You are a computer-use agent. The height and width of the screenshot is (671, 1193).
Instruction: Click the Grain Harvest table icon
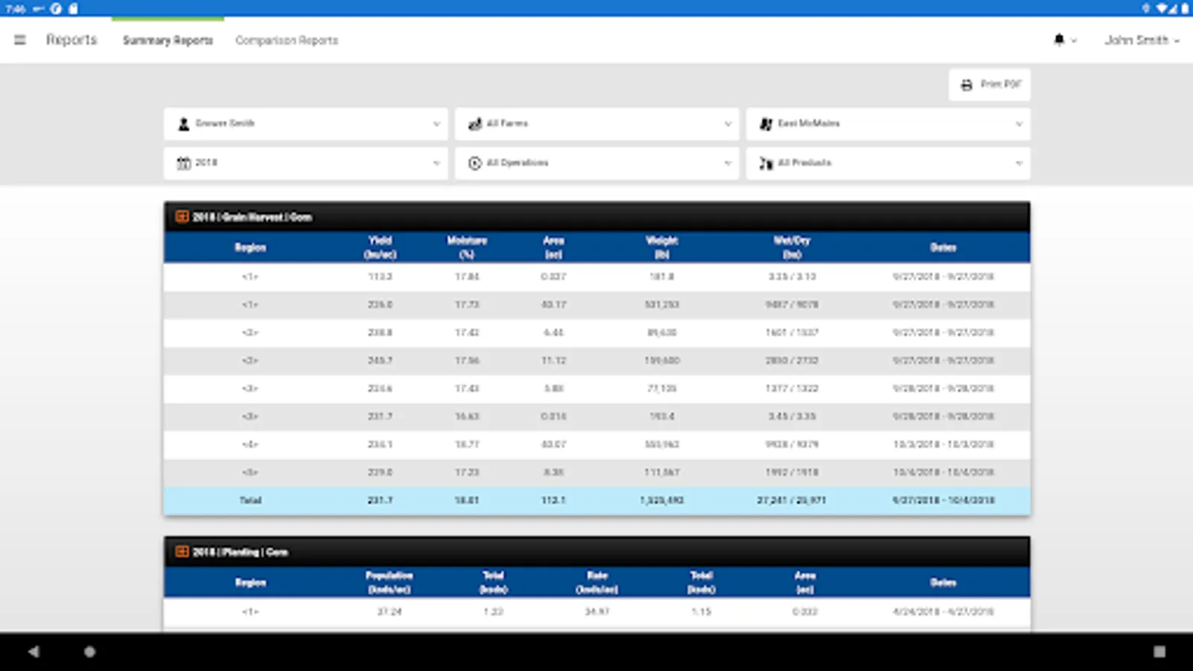tap(182, 217)
